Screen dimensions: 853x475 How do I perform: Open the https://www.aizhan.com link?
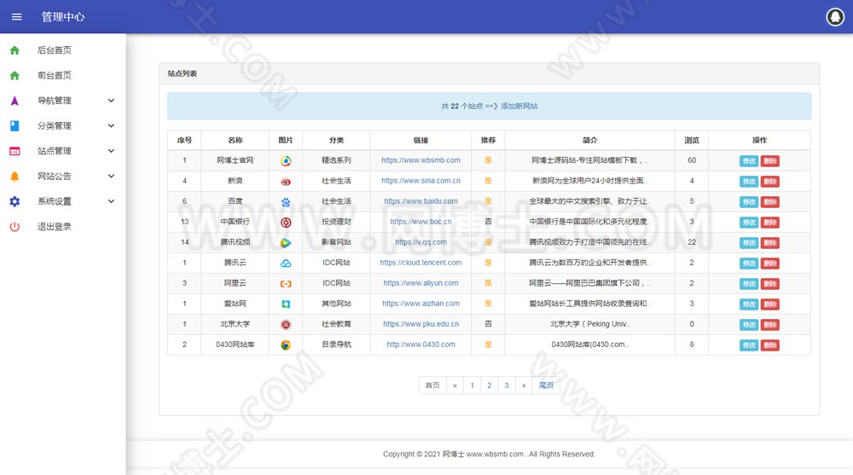[421, 304]
